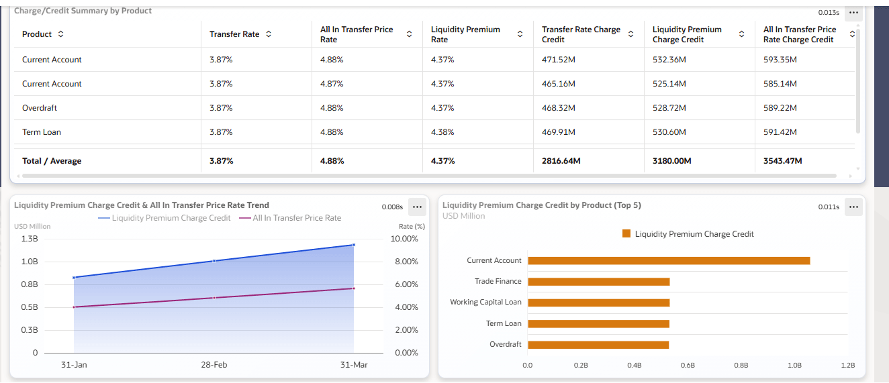Sort All In Transfer Price Rate Charge Credit column

point(852,34)
